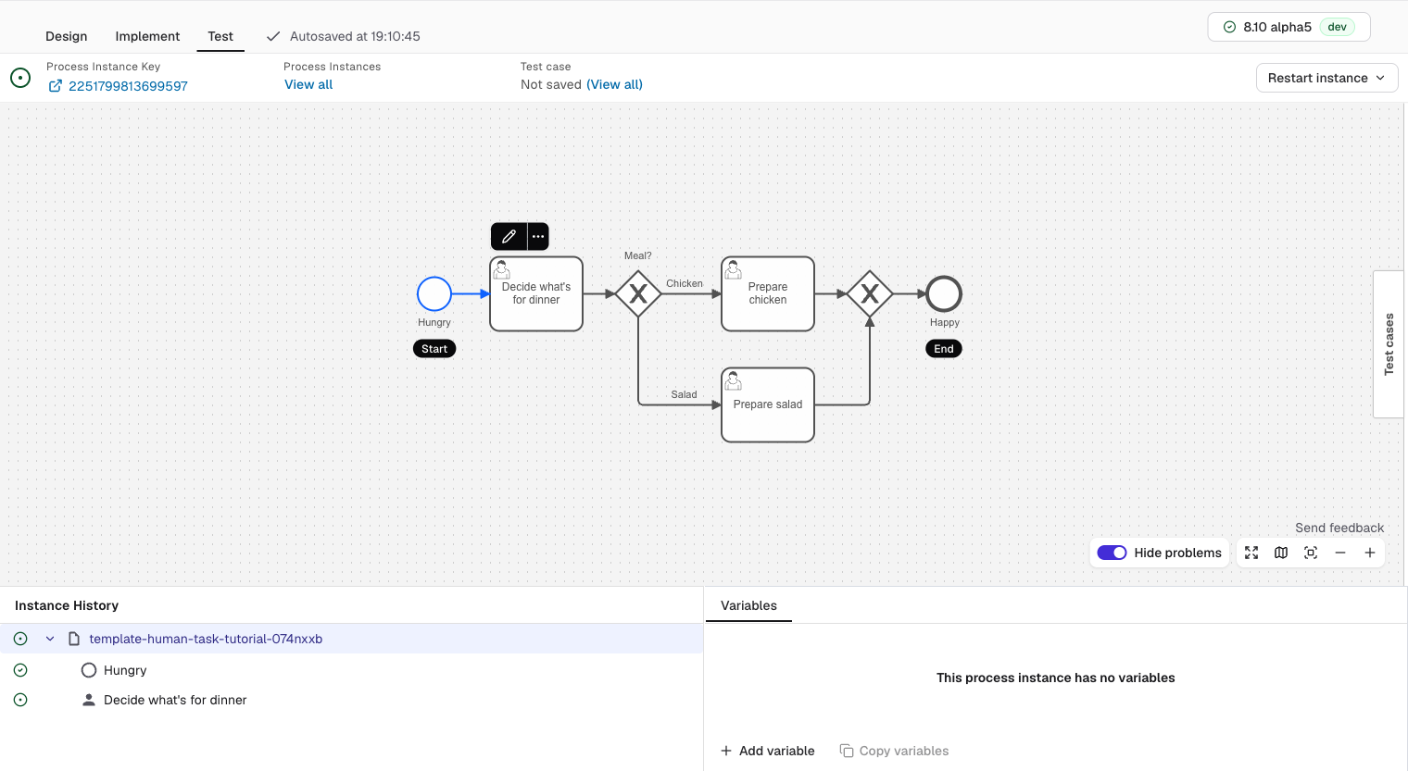Click the Chicken sequence flow label
Viewport: 1408px width, 771px height.
point(685,283)
